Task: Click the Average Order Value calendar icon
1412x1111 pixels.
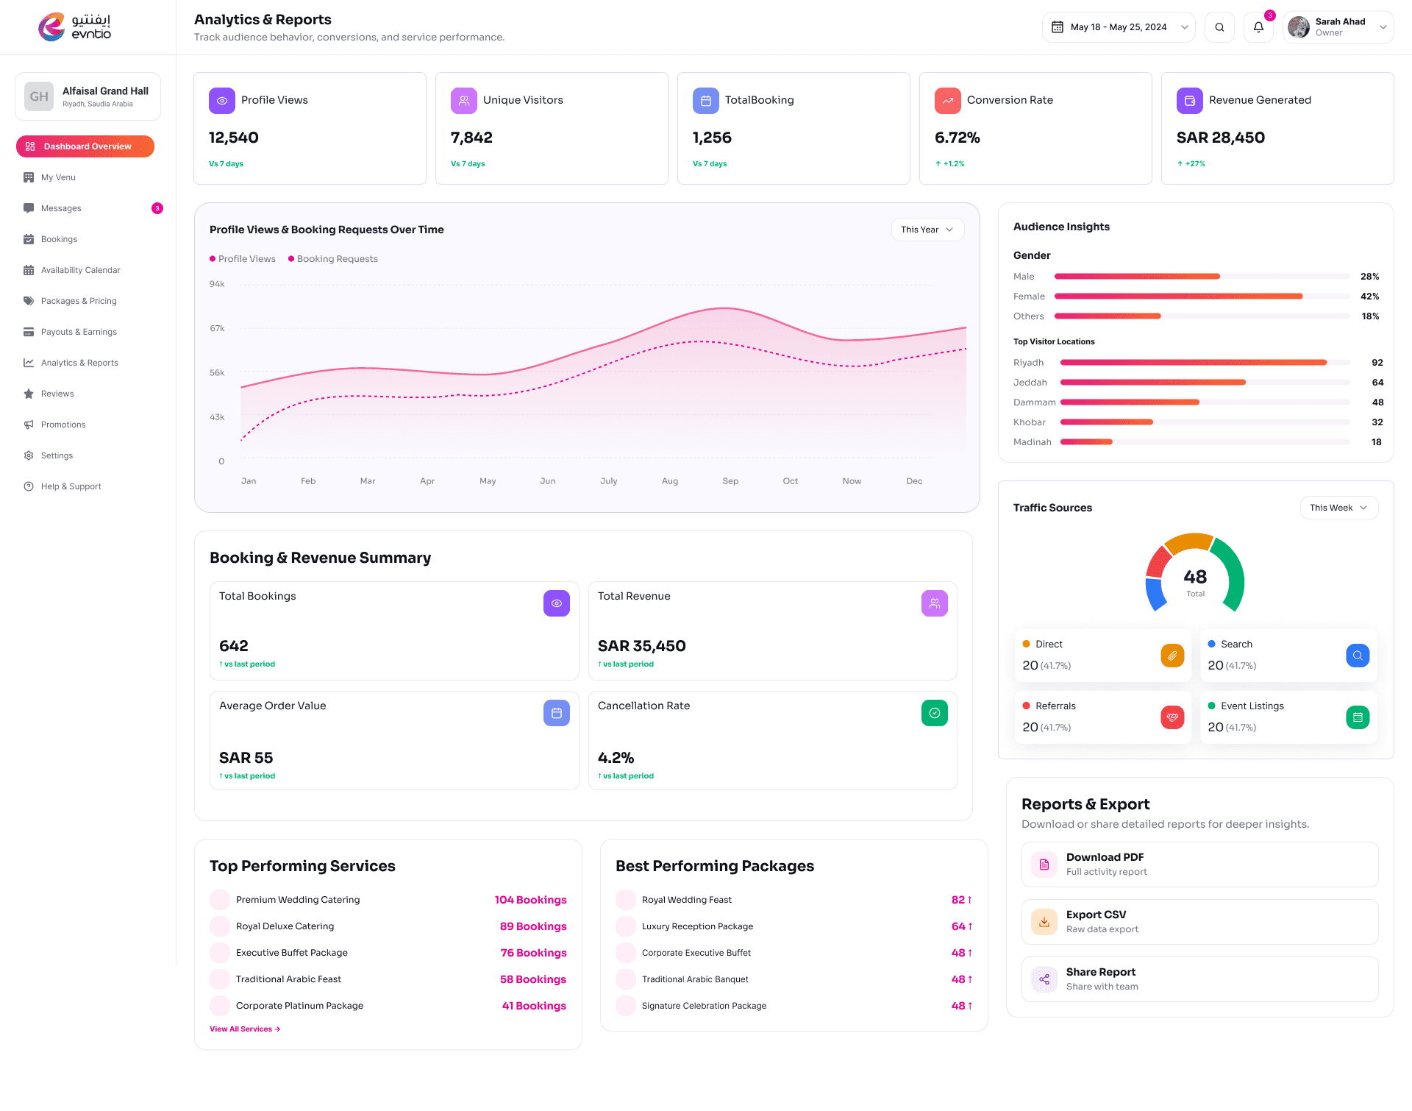Action: pyautogui.click(x=556, y=713)
